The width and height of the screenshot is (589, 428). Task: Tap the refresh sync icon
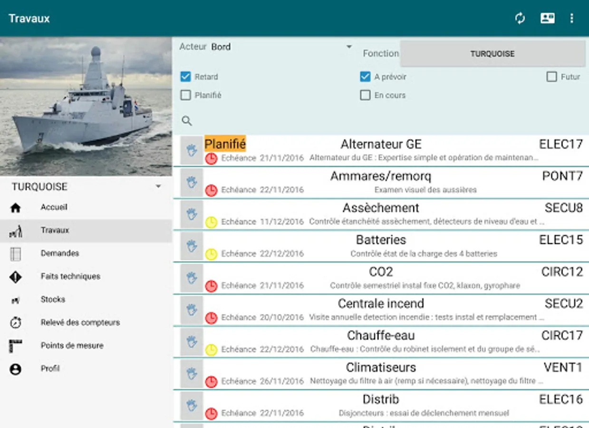520,19
